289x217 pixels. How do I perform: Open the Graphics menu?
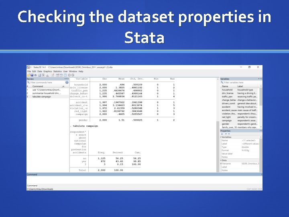click(48, 72)
